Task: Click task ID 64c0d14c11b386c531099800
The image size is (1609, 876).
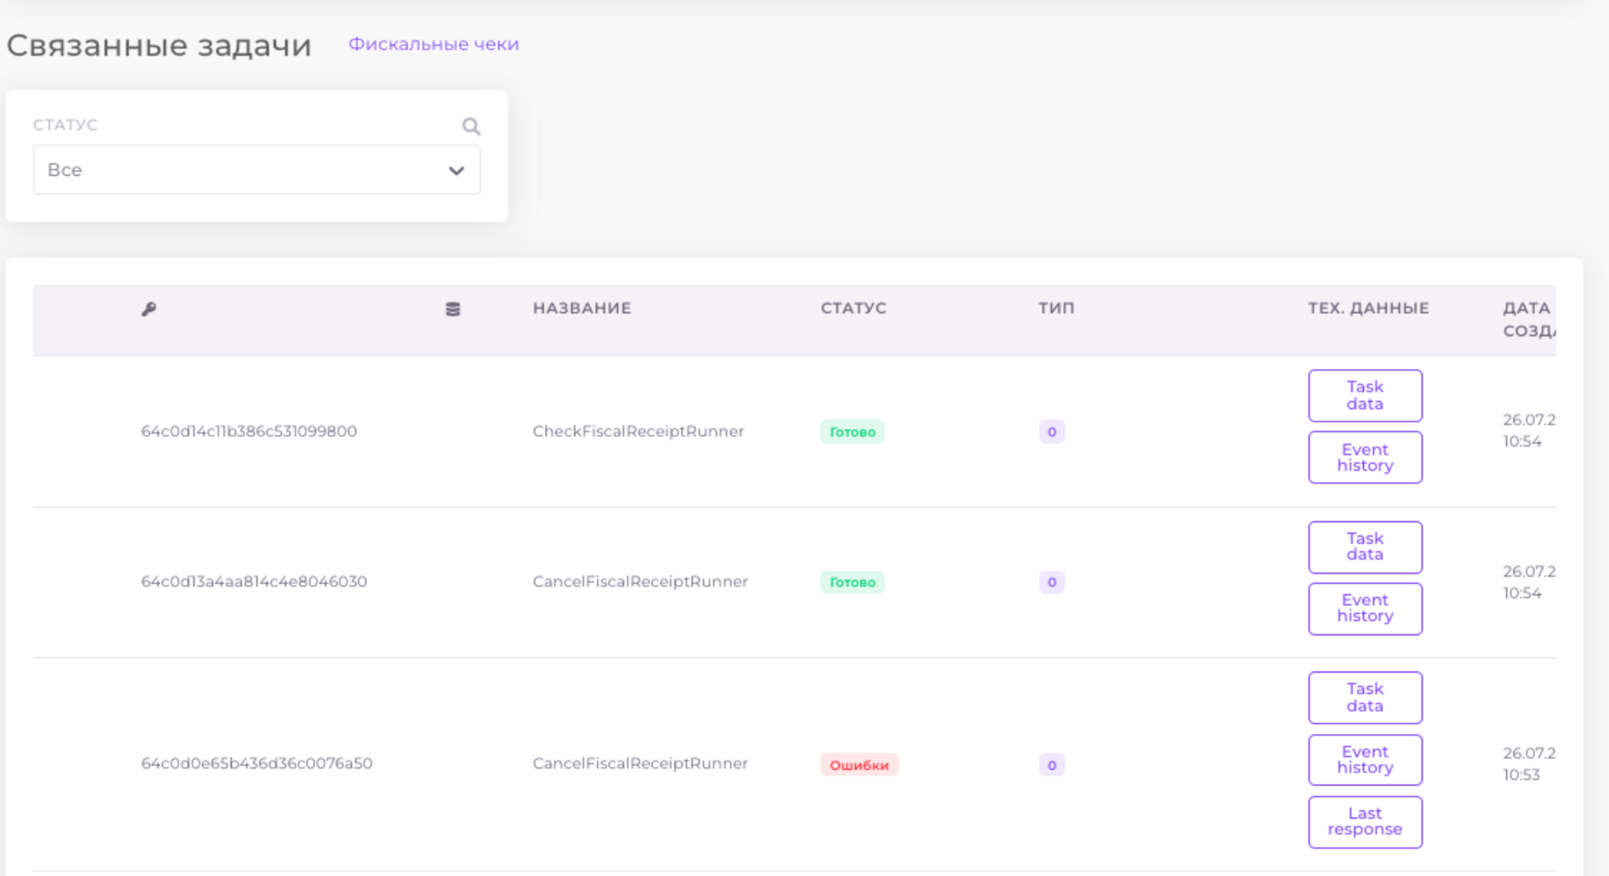Action: tap(248, 431)
